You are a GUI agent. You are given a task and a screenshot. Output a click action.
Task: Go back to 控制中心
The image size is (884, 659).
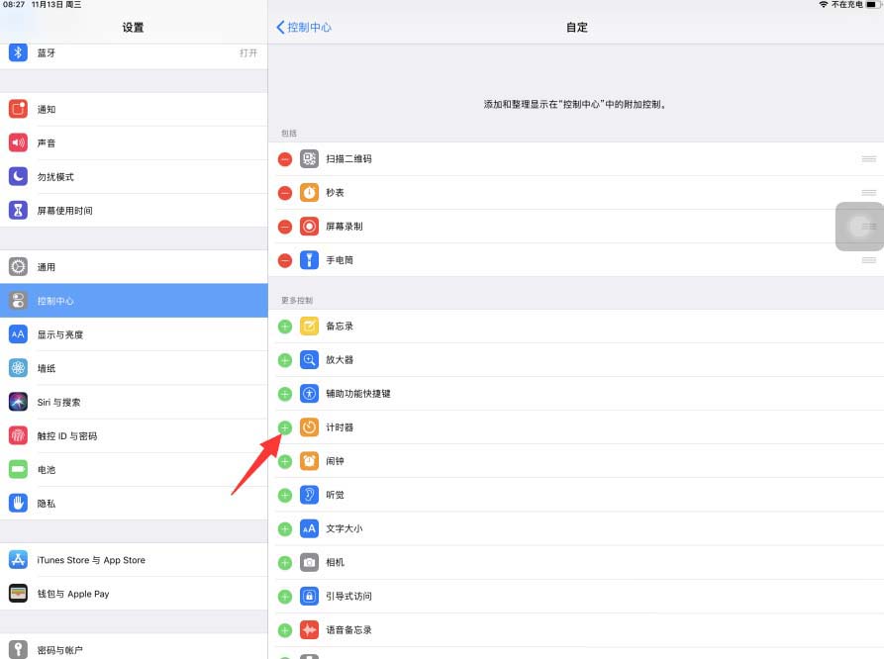[304, 27]
